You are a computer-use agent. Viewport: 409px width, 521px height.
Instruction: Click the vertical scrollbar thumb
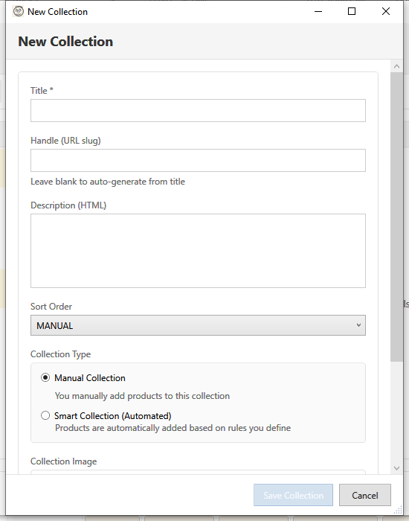coord(396,217)
